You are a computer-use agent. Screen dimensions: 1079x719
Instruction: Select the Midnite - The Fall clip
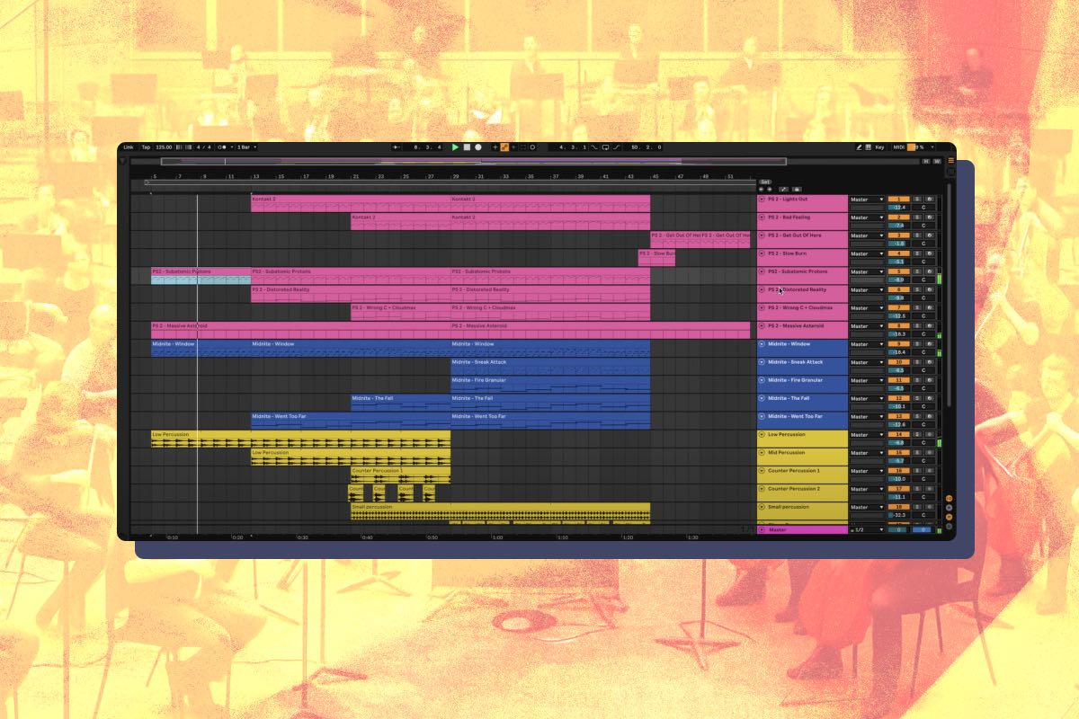click(405, 400)
